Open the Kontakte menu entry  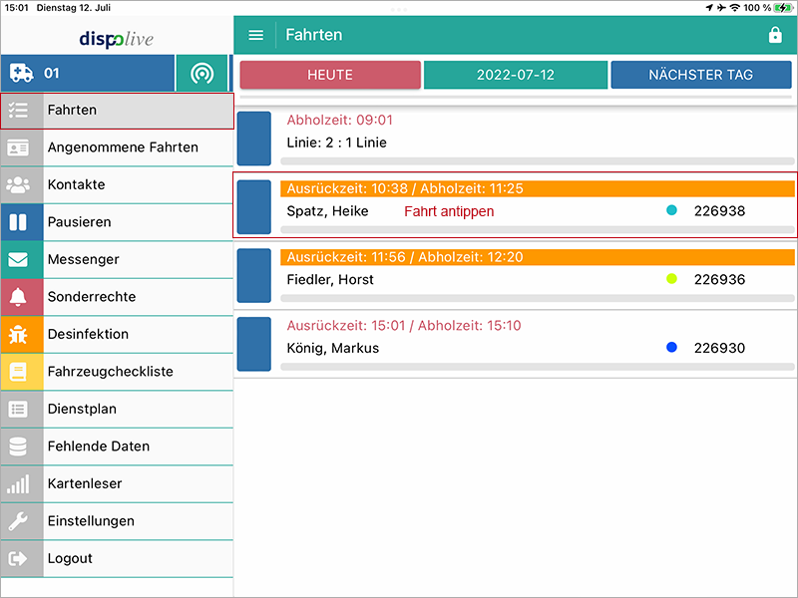tap(117, 185)
